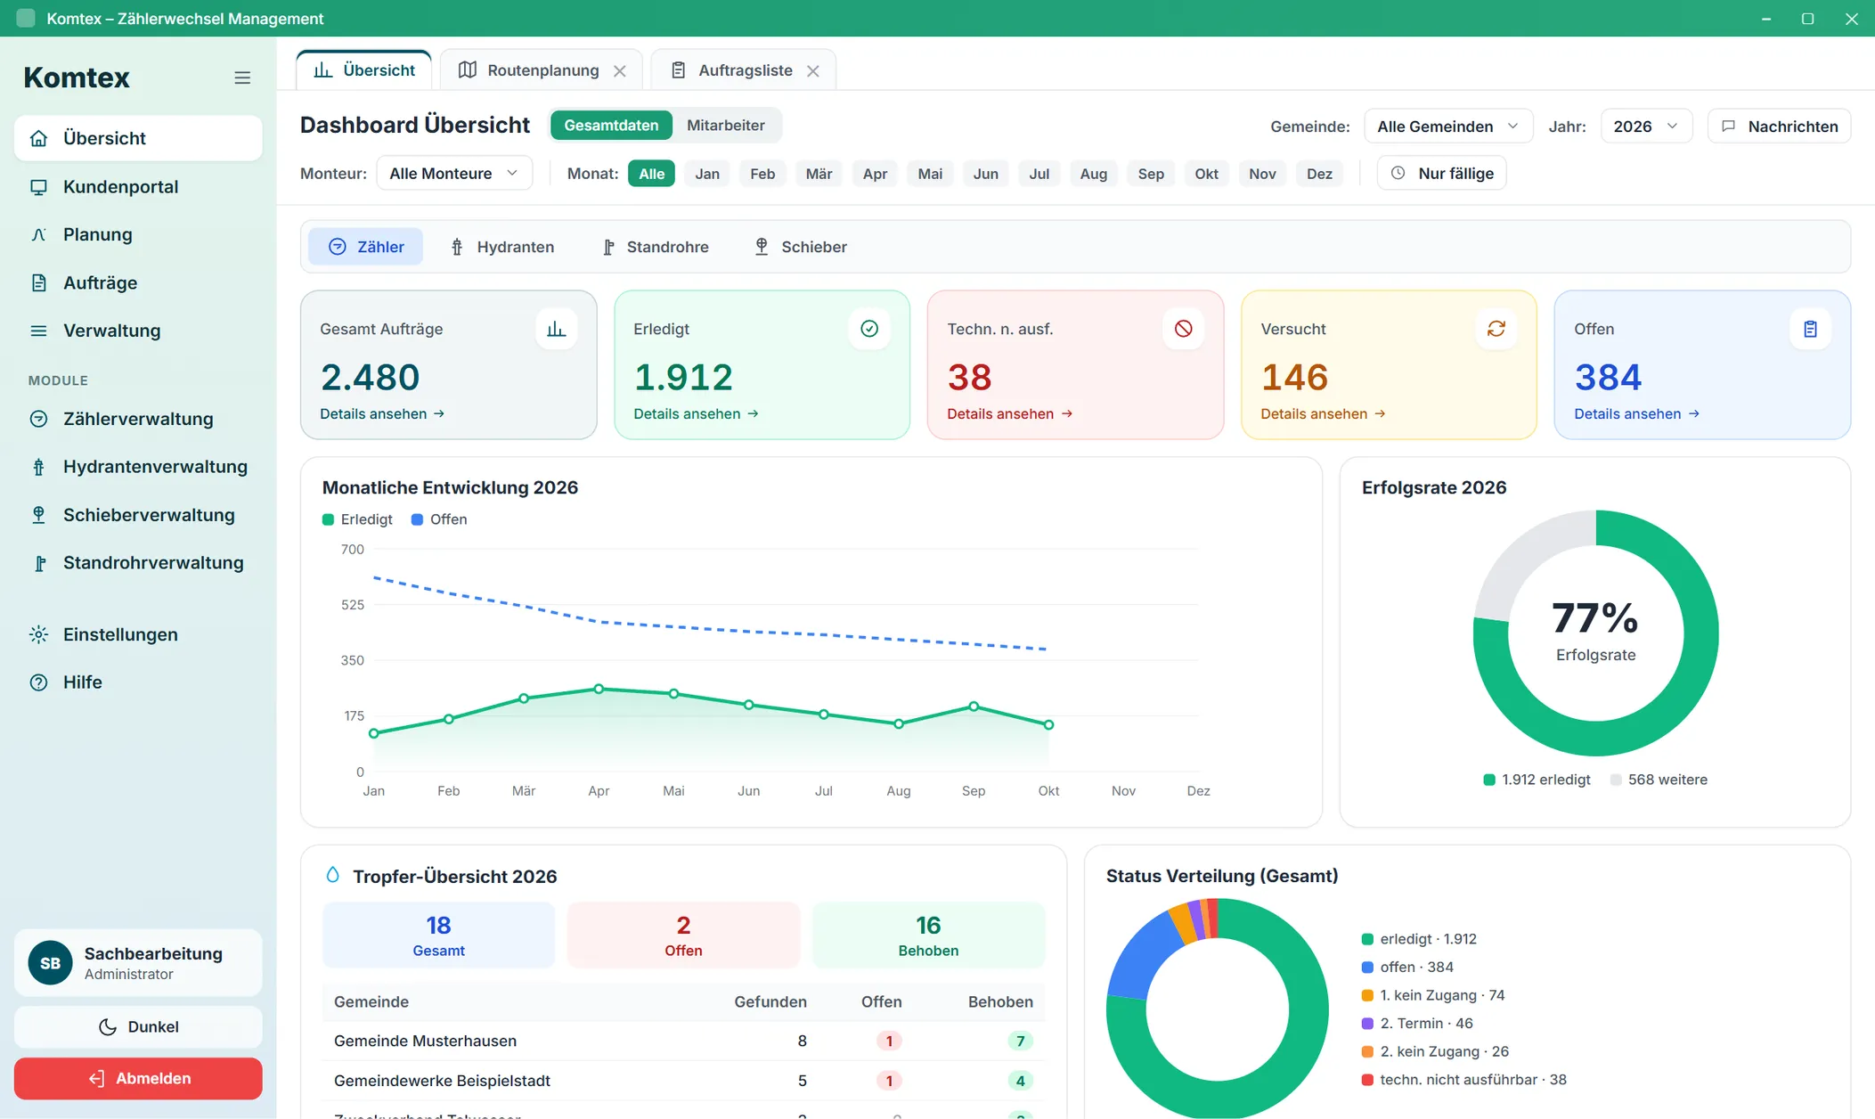Open Zählerverwaltung module
The height and width of the screenshot is (1119, 1875).
tap(138, 419)
